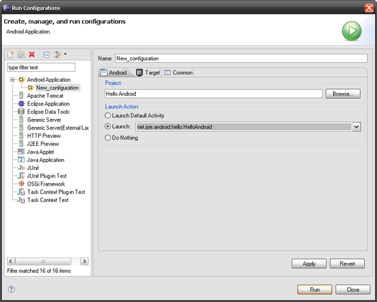Choose Apache Tomcat configuration type
The width and height of the screenshot is (377, 302).
tap(45, 96)
